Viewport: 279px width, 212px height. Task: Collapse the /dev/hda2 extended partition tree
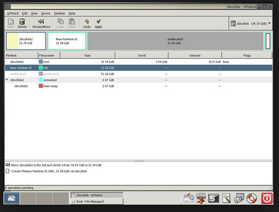coord(7,79)
